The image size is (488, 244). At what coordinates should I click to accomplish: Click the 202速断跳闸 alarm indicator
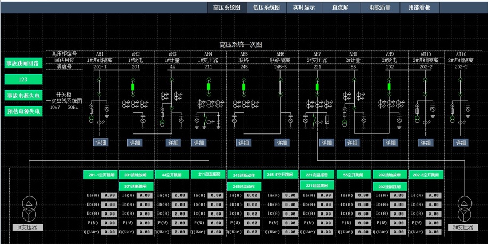click(390, 187)
